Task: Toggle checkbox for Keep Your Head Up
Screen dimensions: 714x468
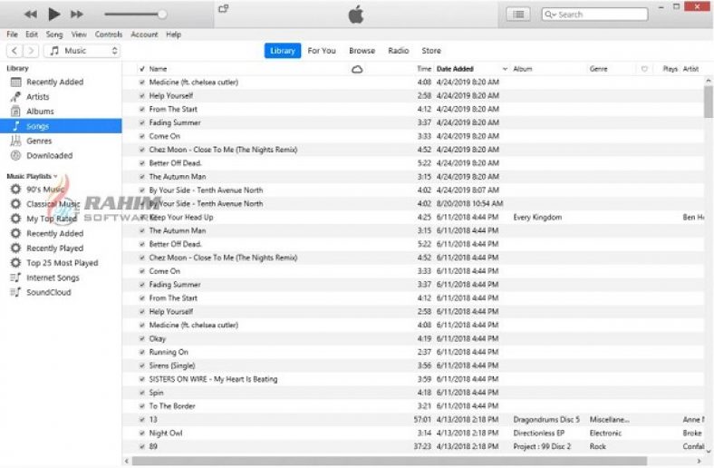Action: coord(141,218)
